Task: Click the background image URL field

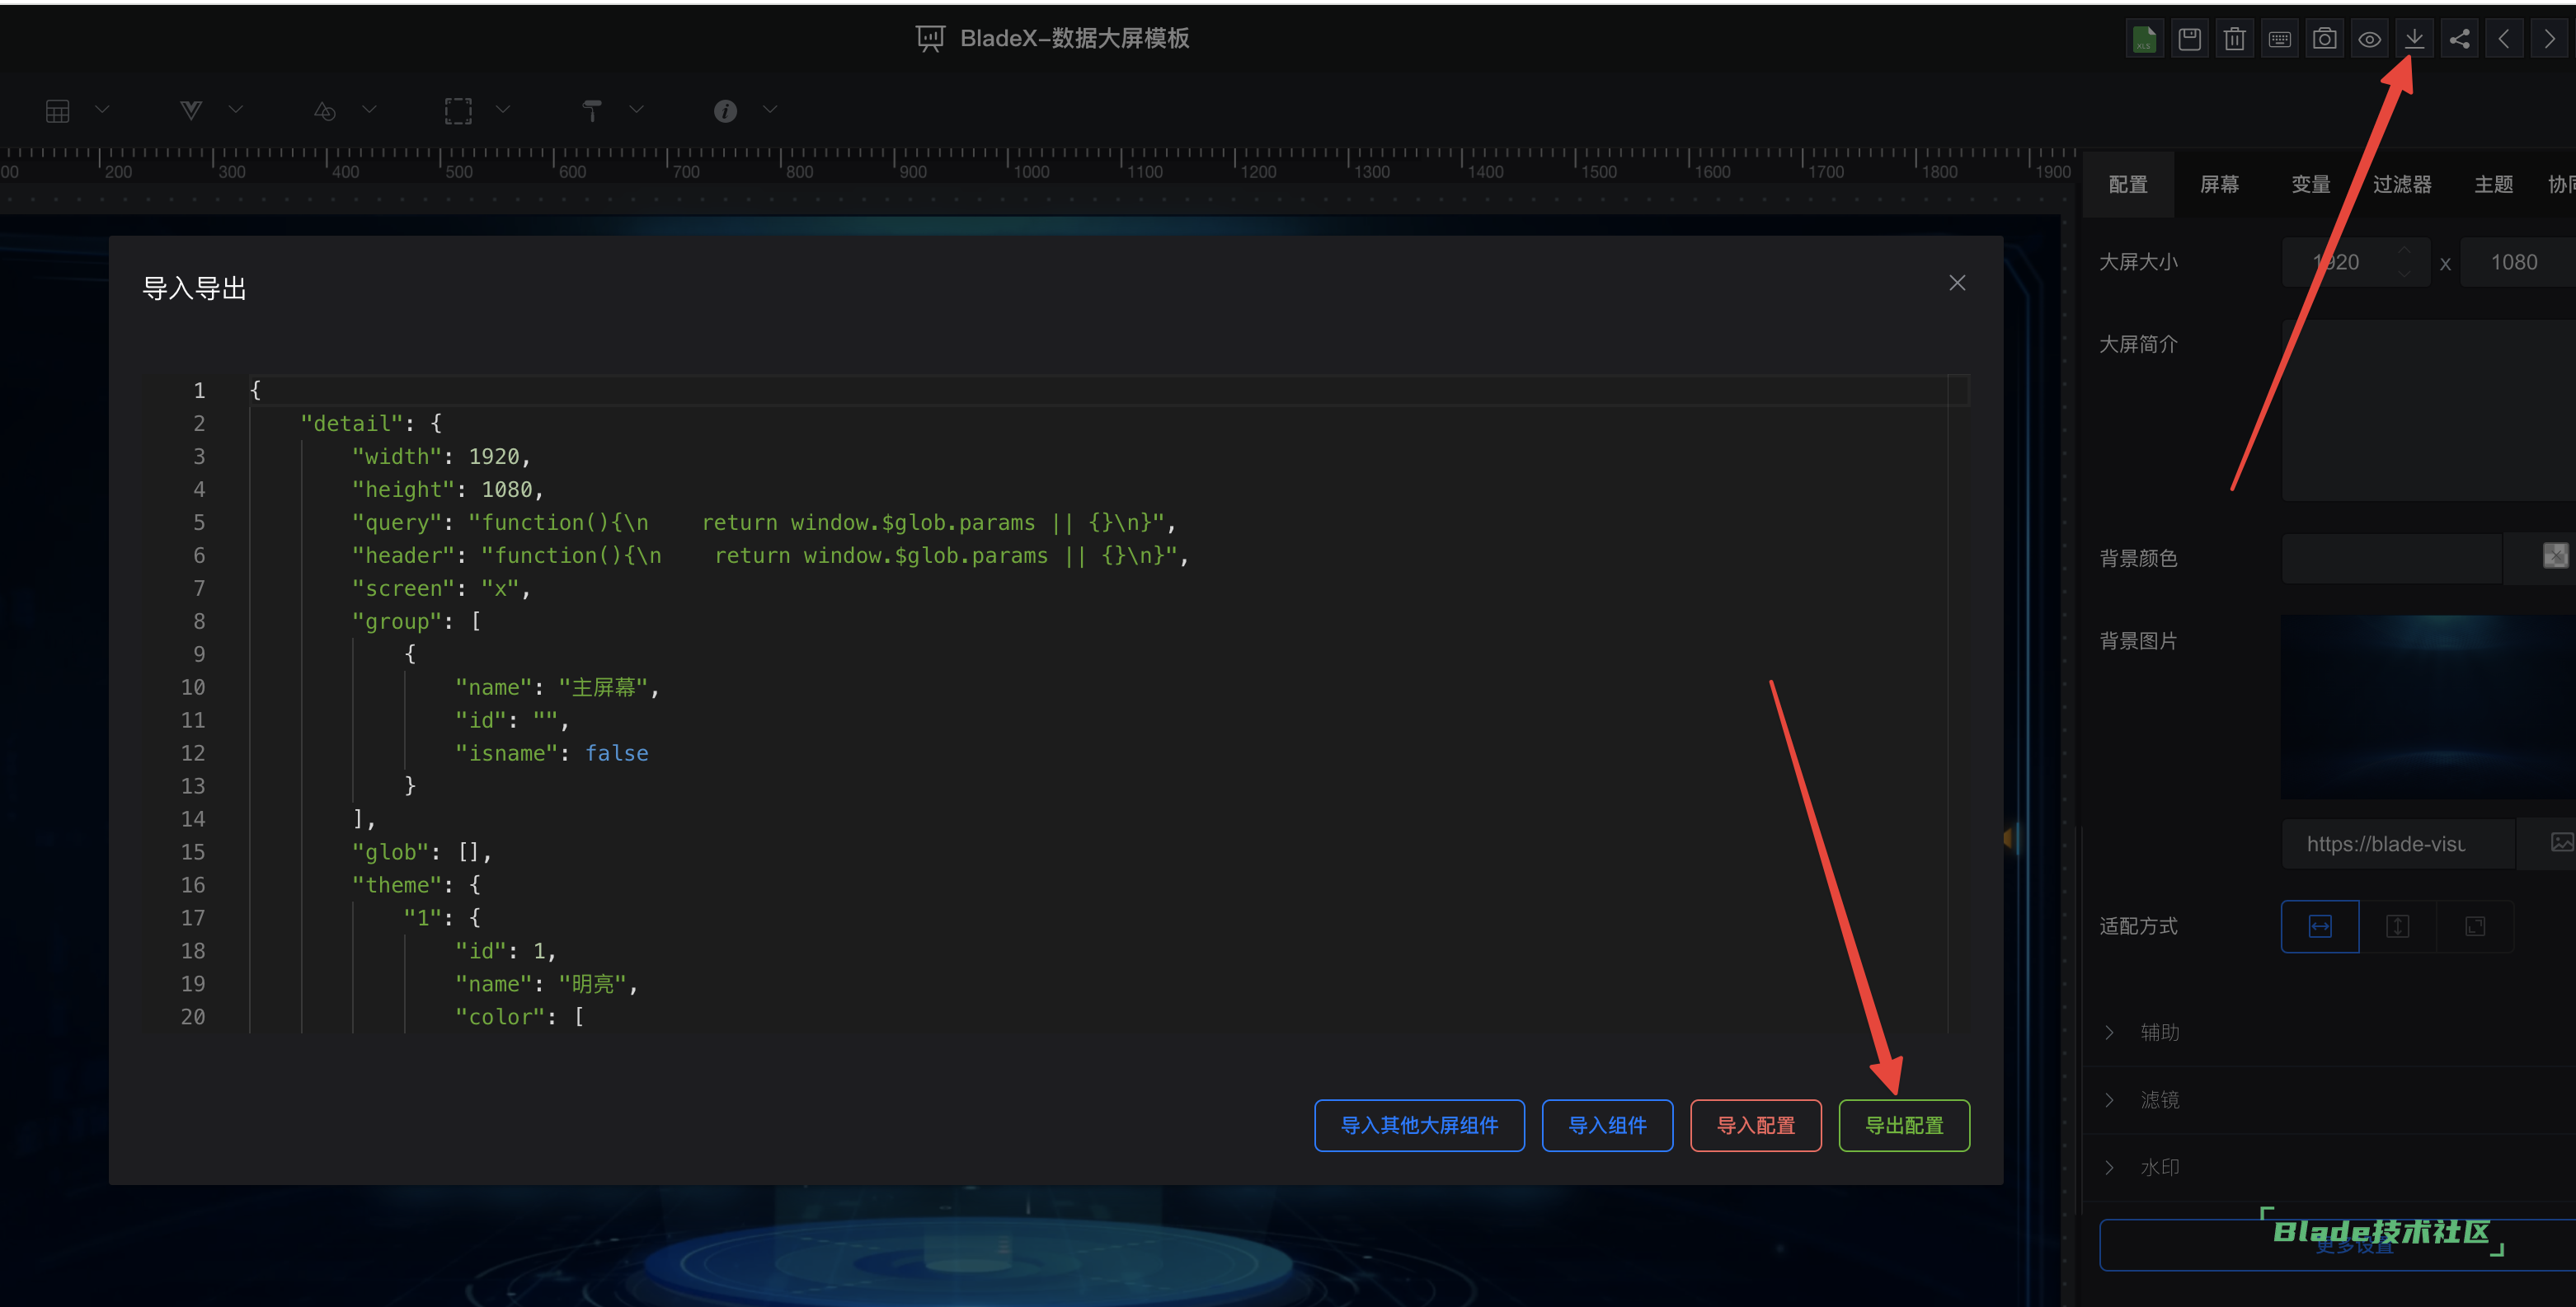Action: pyautogui.click(x=2397, y=845)
